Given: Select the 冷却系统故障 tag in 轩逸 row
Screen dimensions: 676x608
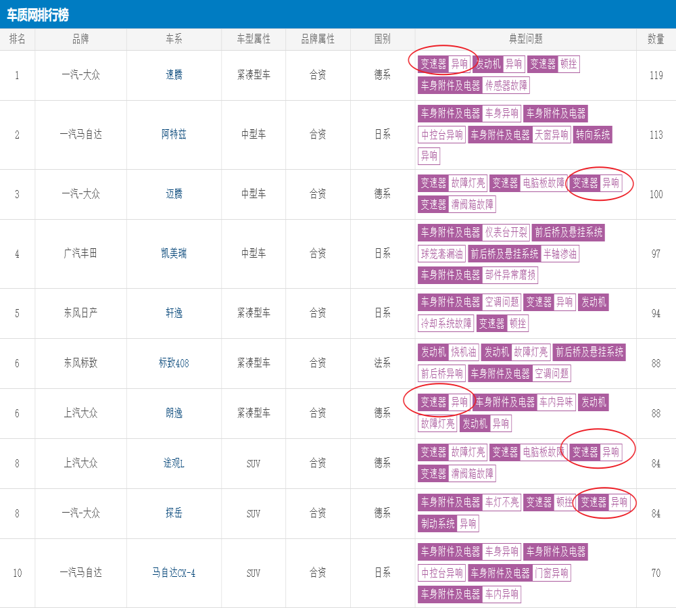Looking at the screenshot, I should [x=446, y=323].
